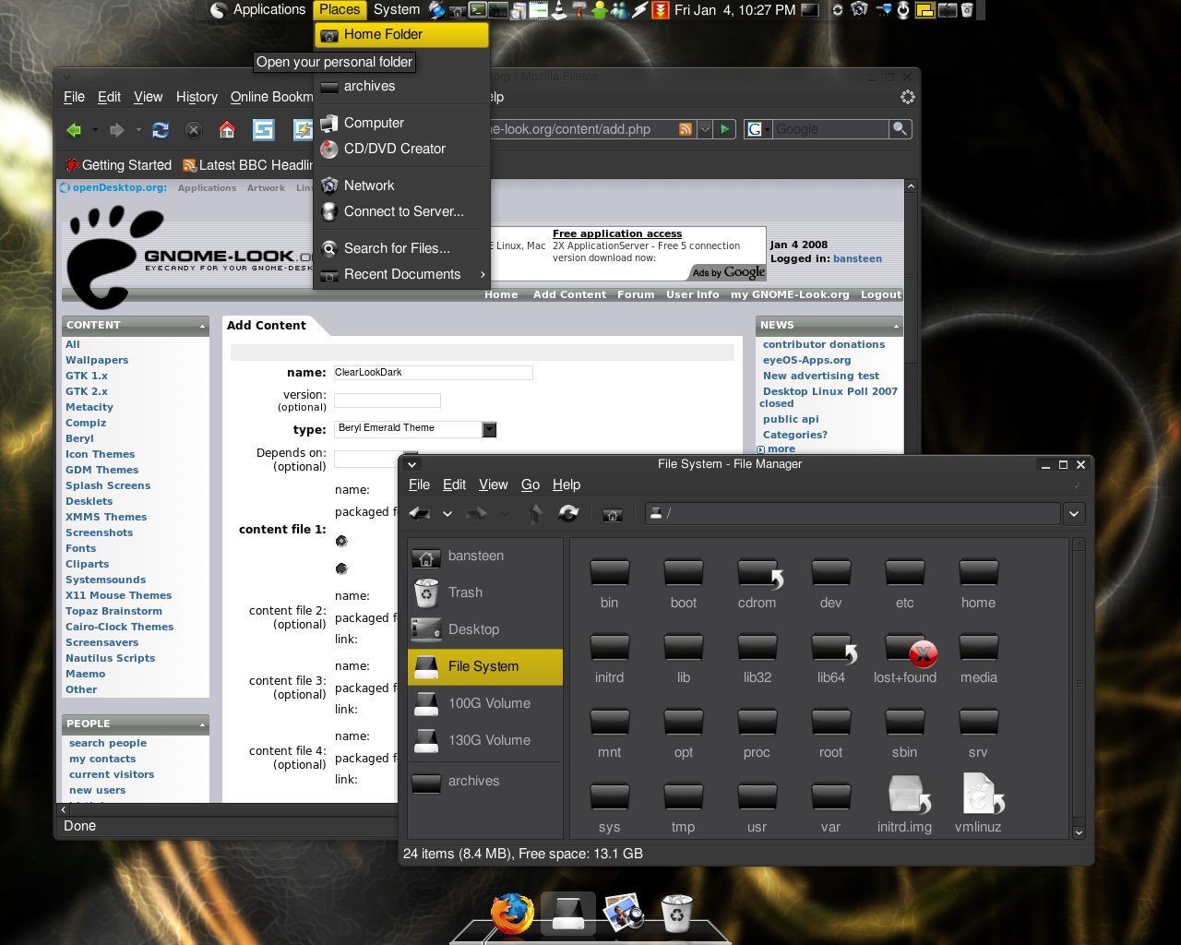Click the VLC cone icon in top panel
Image resolution: width=1181 pixels, height=945 pixels.
pyautogui.click(x=559, y=10)
